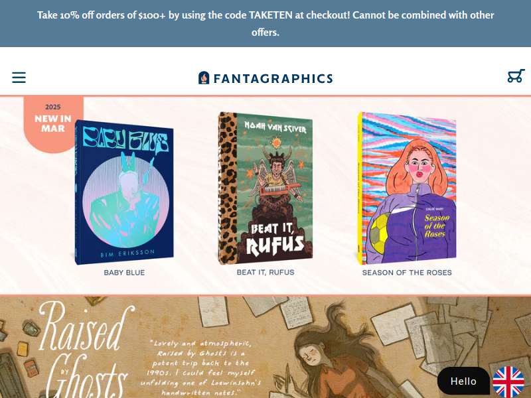Click the Bim Eriksson author name on cover
Screen dimensions: 531x398
point(127,253)
